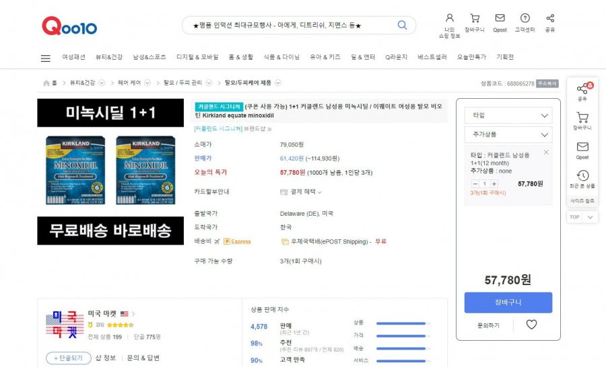Expand 결제 혜택 dropdown
606x367 pixels.
305,192
